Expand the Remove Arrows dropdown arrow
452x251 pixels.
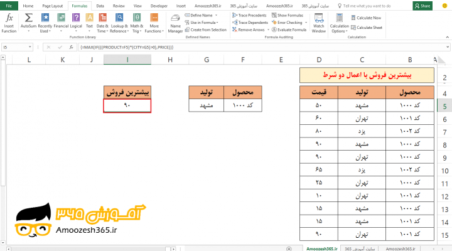pos(268,29)
